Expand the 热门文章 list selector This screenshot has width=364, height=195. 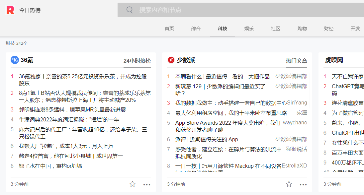296,61
